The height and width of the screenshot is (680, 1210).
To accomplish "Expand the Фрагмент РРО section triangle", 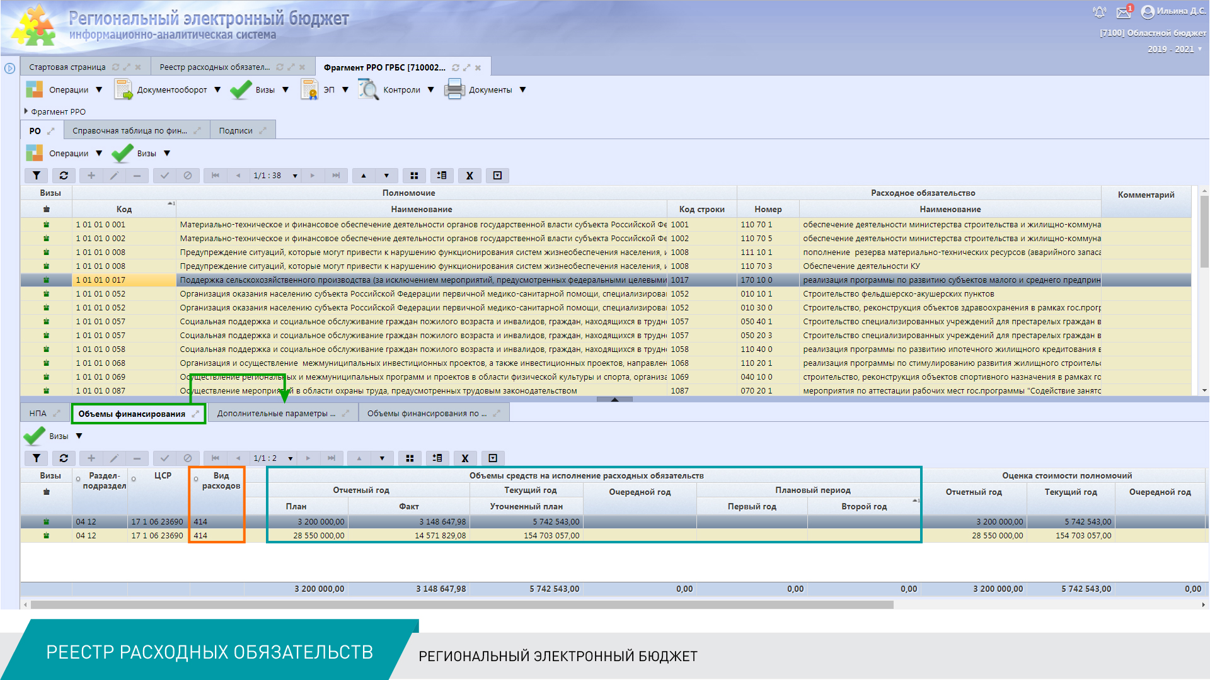I will 26,111.
